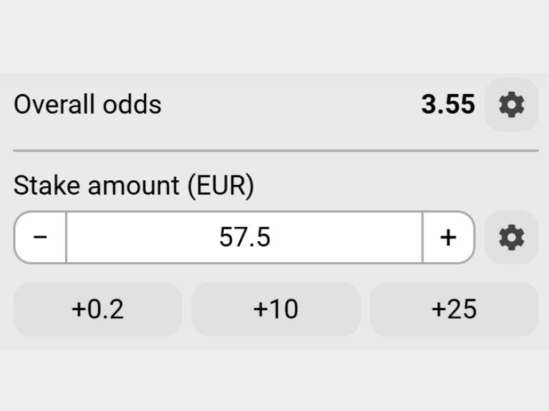Click the Stake amount (EUR) label
549x411 pixels.
coord(134,186)
